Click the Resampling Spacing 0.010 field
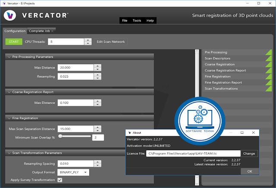276x188 pixels. pos(76,164)
